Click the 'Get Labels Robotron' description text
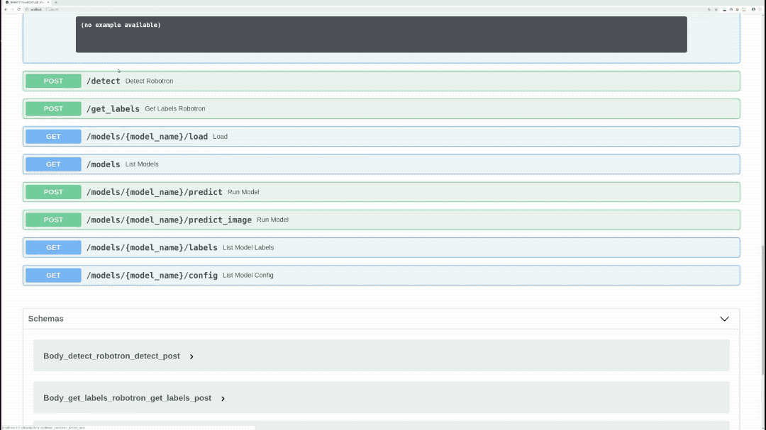This screenshot has height=430, width=766. [175, 109]
